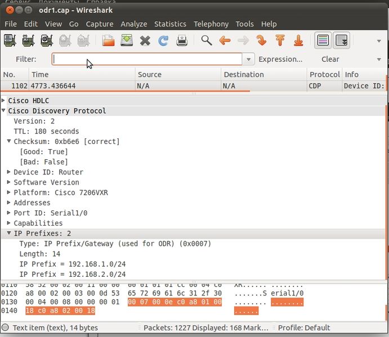Sort by the No. column header
This screenshot has width=389, height=337.
coord(15,74)
